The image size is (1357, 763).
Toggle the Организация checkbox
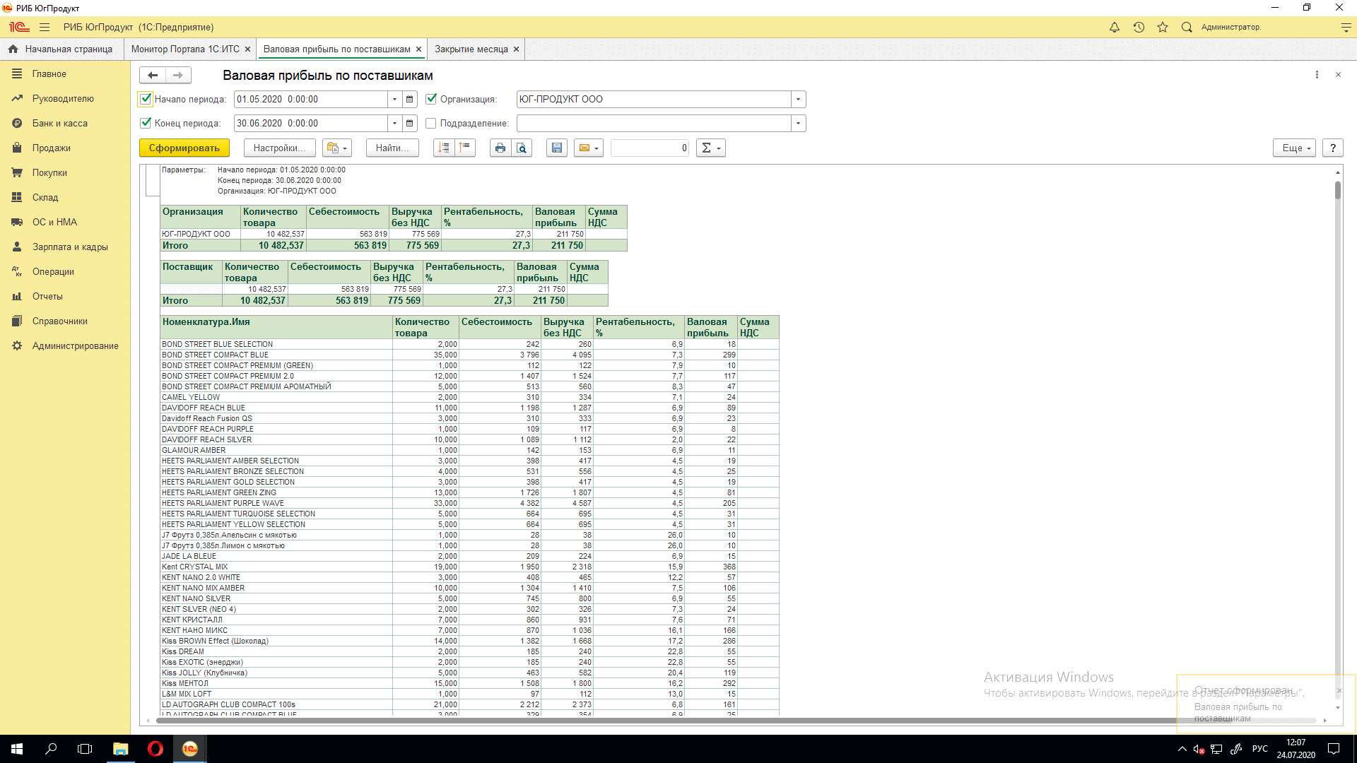click(431, 99)
